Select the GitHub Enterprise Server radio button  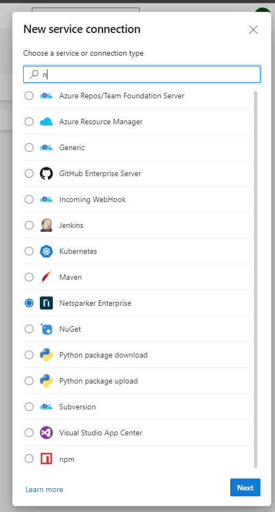coord(29,173)
